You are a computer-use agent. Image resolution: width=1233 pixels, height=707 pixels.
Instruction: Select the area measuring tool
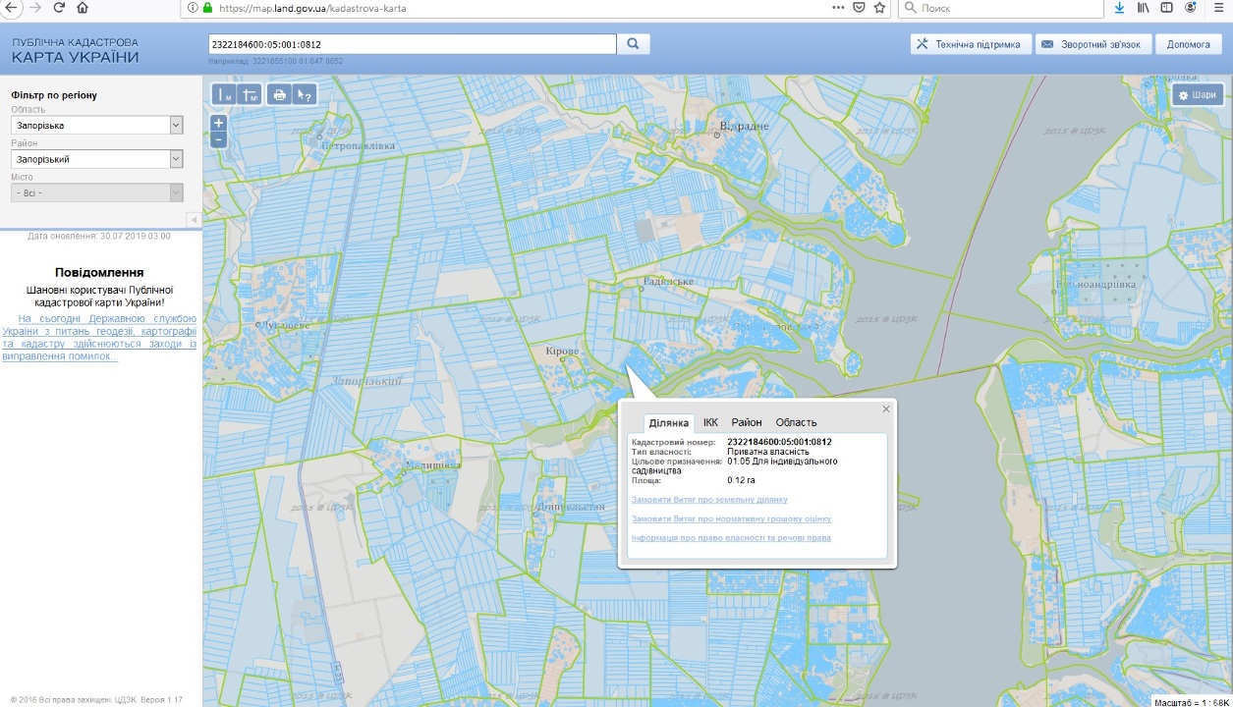[249, 94]
